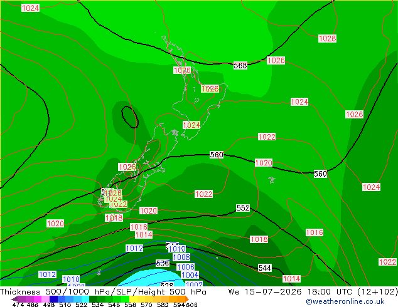Click the 1020 label near the left edge
The height and width of the screenshot is (307, 398).
[x=55, y=224]
